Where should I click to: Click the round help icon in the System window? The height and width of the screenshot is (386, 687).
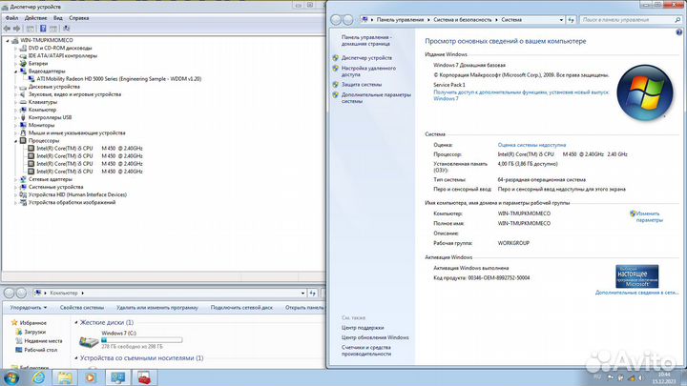click(x=679, y=32)
